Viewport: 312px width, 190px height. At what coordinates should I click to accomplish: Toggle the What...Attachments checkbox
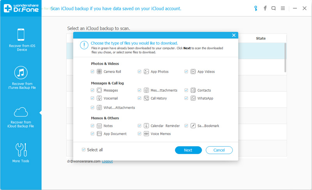pyautogui.click(x=92, y=107)
